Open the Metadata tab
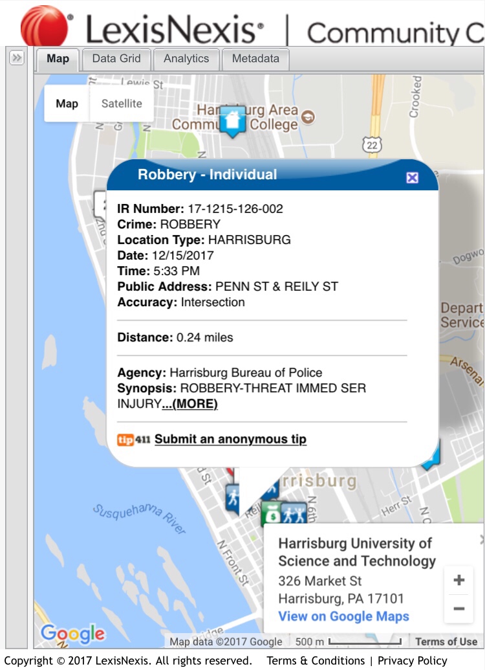The height and width of the screenshot is (670, 485). click(255, 59)
